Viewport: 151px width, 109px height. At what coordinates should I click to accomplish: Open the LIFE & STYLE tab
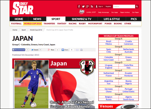click(112, 19)
